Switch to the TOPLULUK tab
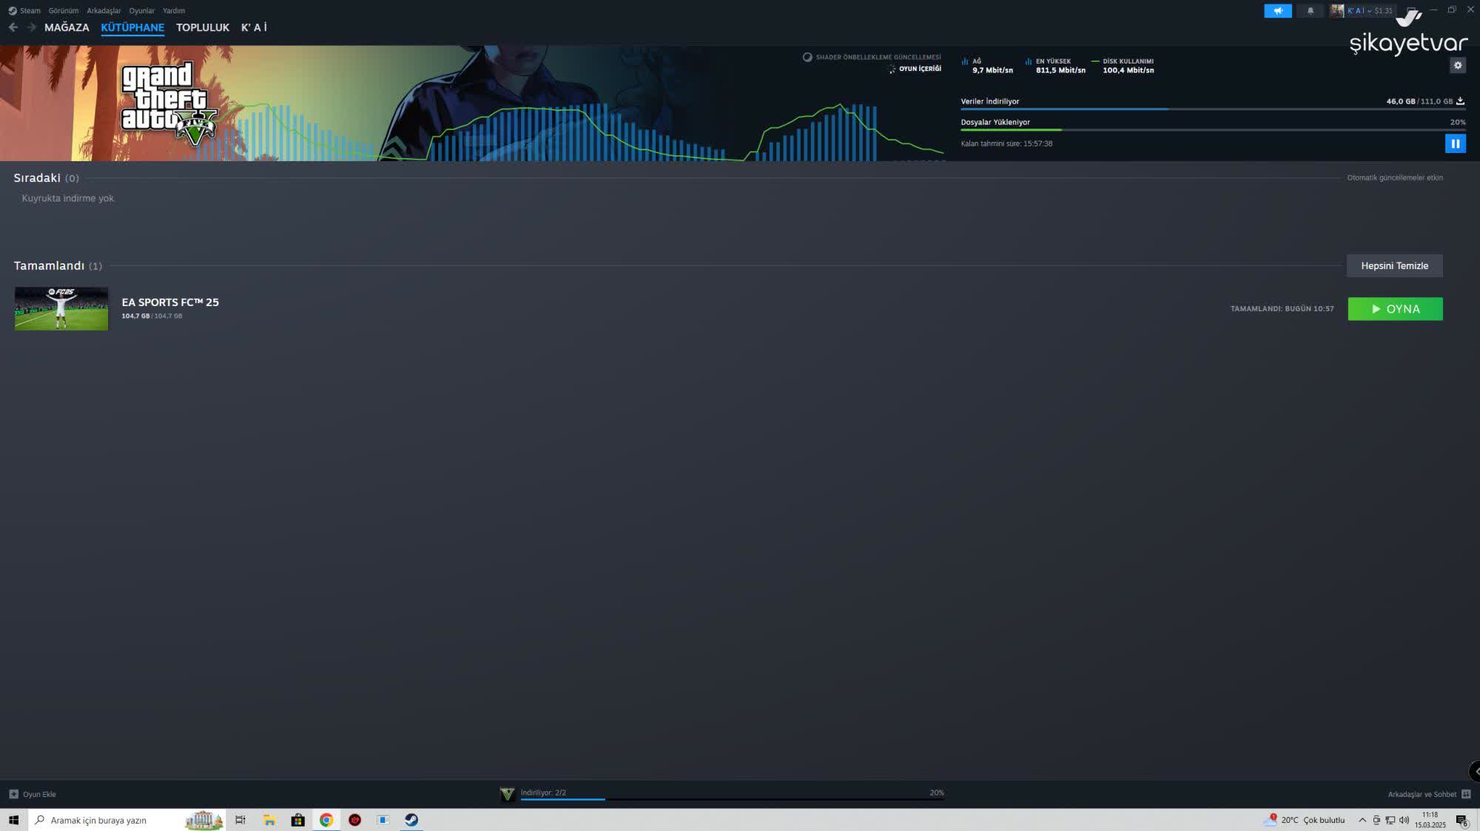 click(202, 27)
